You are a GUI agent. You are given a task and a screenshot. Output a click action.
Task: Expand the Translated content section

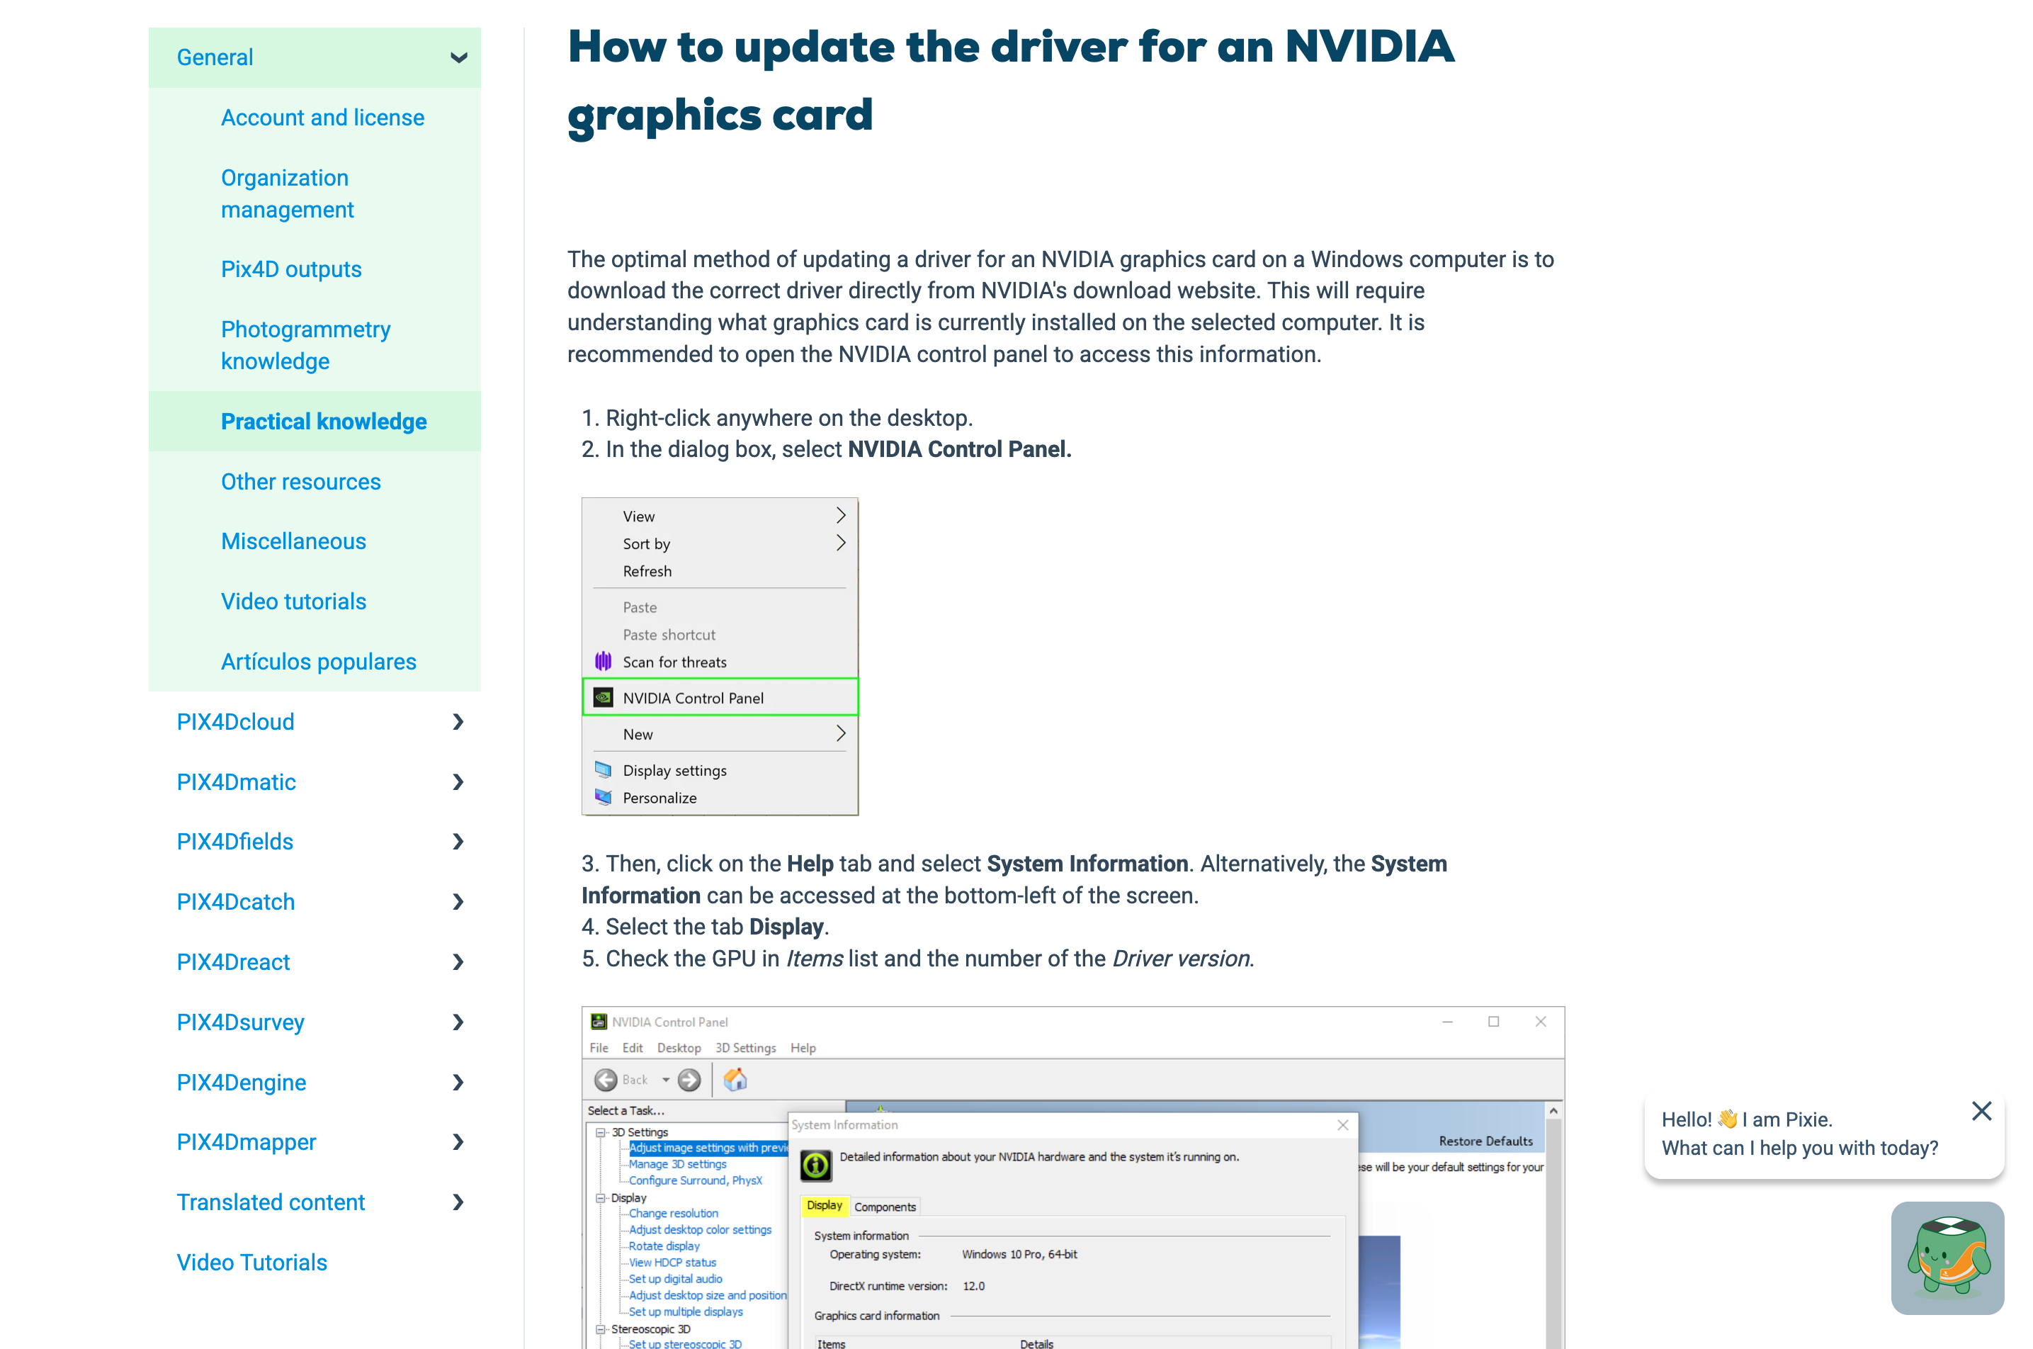[x=458, y=1202]
